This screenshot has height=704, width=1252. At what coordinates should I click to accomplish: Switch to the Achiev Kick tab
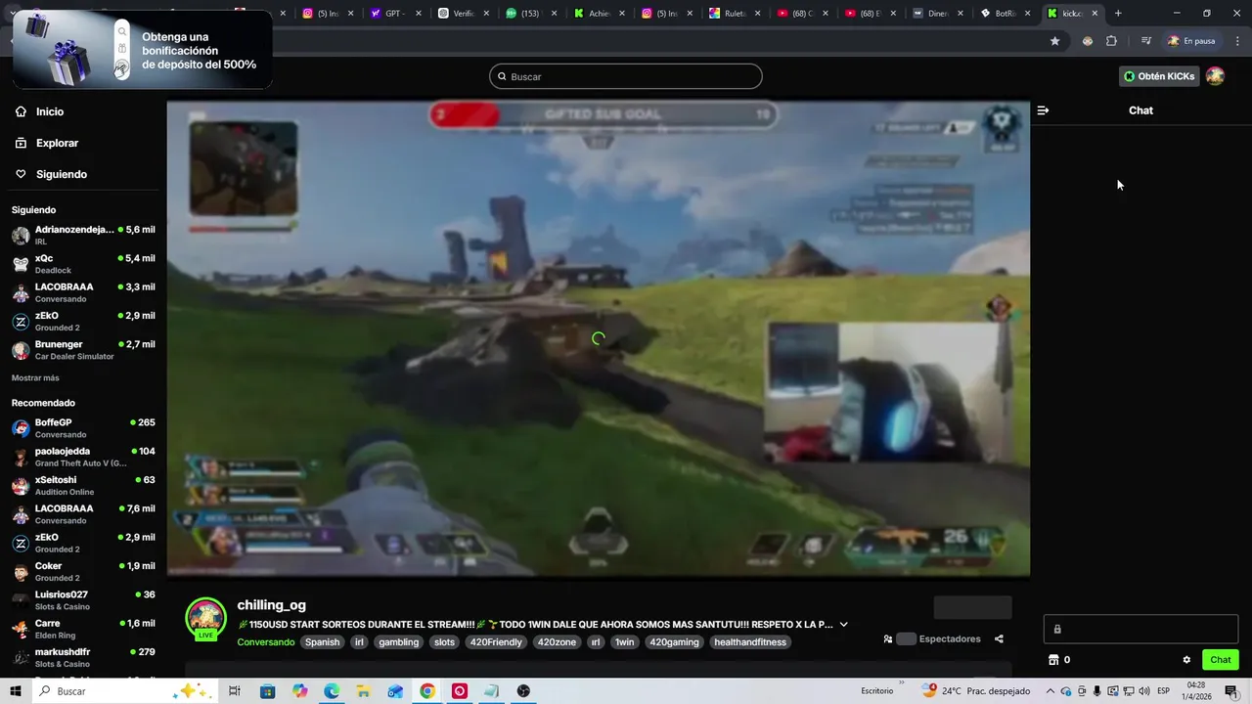pyautogui.click(x=599, y=14)
